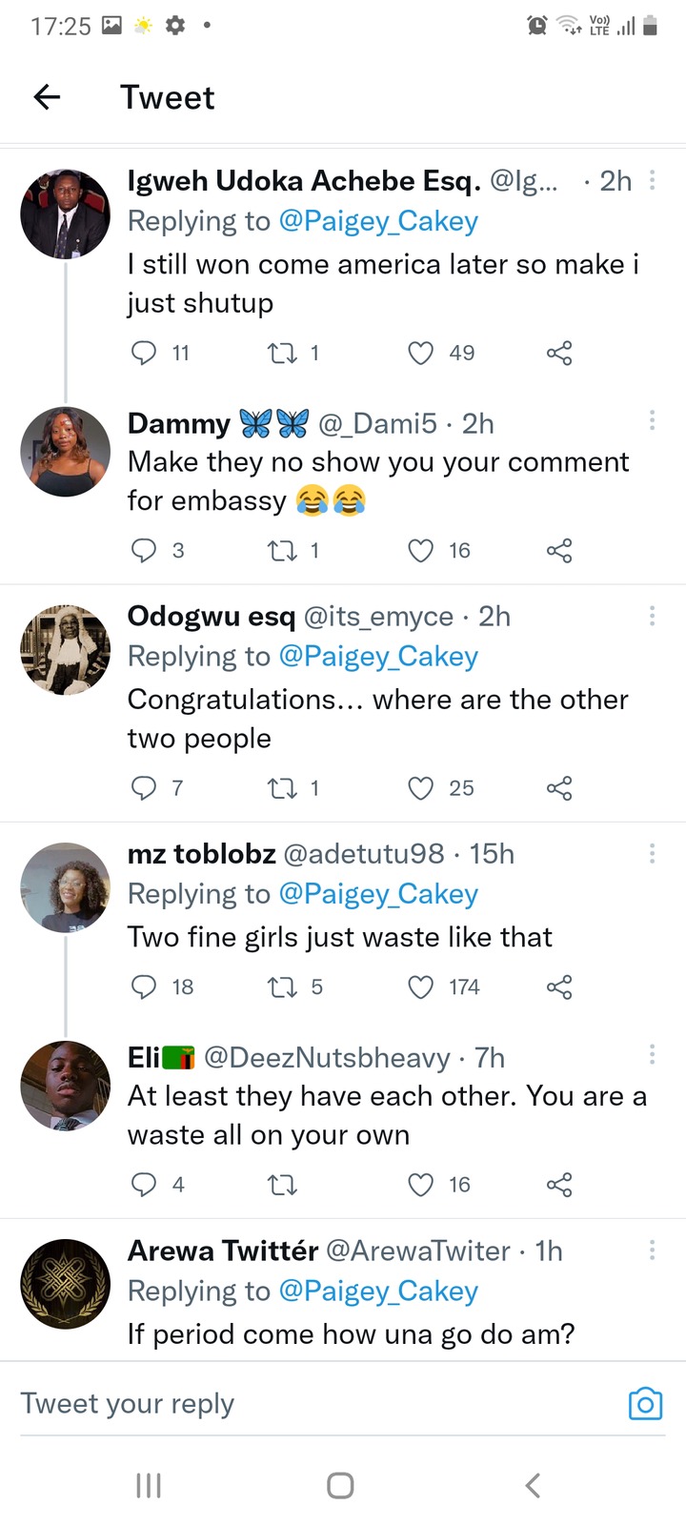Tap Android home navigation button
Screen dimensions: 686x1525
pos(340,1485)
